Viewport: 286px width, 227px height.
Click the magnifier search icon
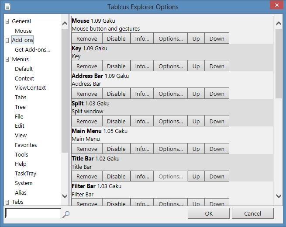[x=66, y=214]
